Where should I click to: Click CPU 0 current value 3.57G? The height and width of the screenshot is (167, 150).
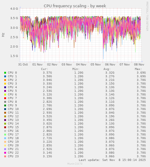(x=47, y=73)
